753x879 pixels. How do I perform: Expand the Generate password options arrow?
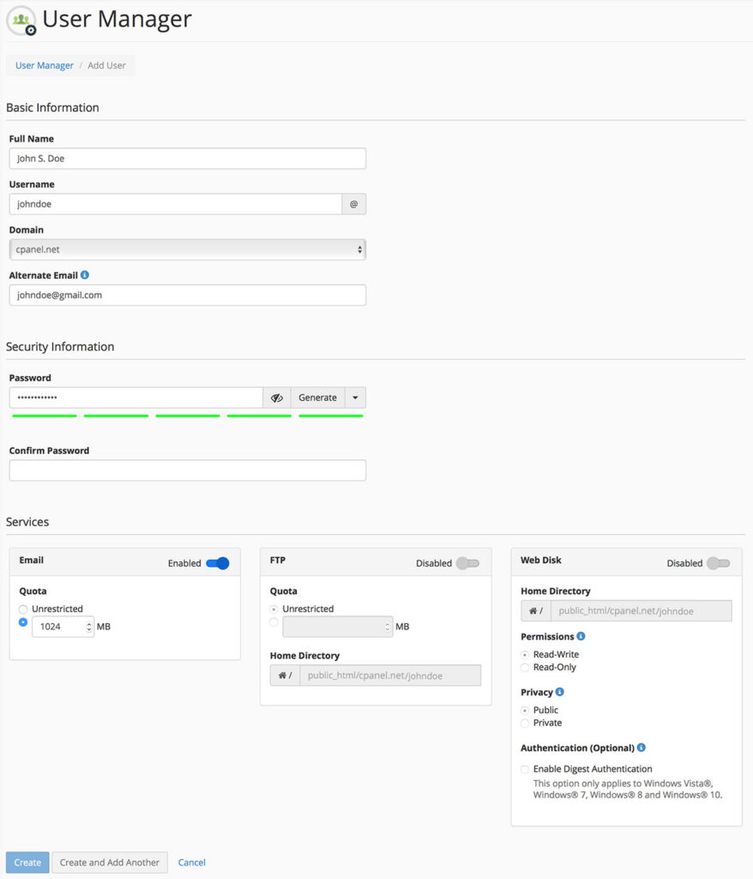(355, 398)
